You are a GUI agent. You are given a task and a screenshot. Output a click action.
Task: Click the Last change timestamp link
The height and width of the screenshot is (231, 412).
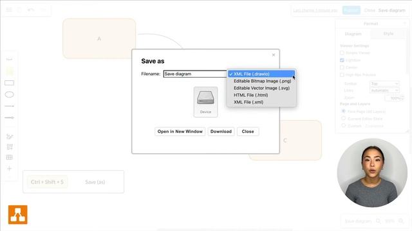tap(315, 10)
